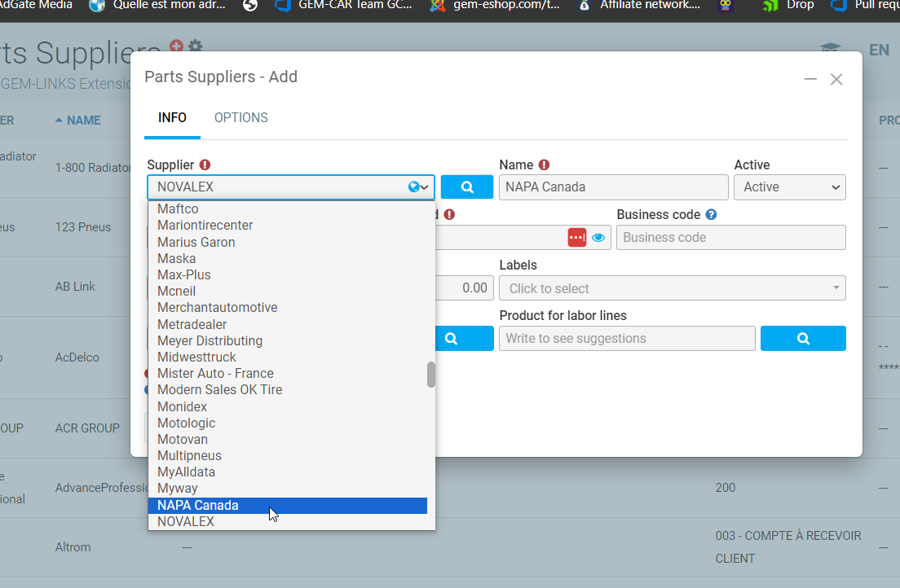Expand the Labels selection dropdown
900x588 pixels.
coord(672,288)
